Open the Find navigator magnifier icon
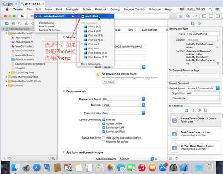Screen dimensions: 223x174 [20, 24]
